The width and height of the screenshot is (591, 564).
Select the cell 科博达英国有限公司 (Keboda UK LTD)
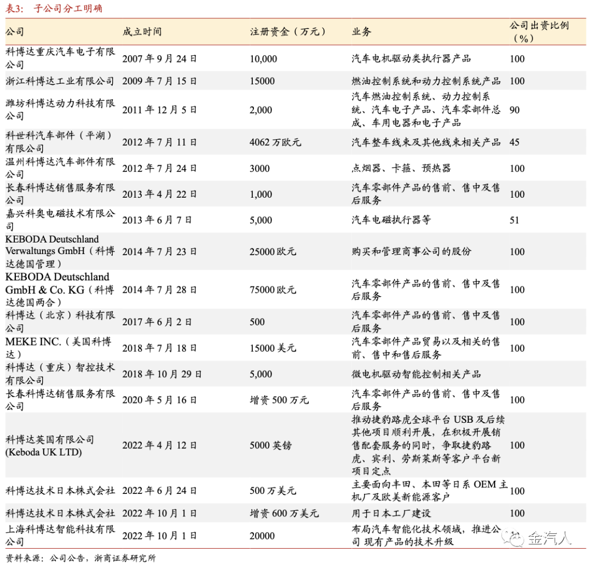tap(50, 446)
